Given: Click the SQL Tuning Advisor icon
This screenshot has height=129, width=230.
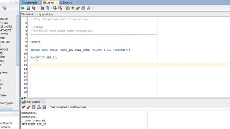Looking at the screenshot, I should pos(47,8).
